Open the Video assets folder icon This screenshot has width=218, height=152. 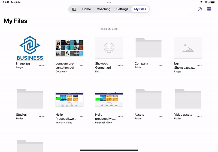188,99
